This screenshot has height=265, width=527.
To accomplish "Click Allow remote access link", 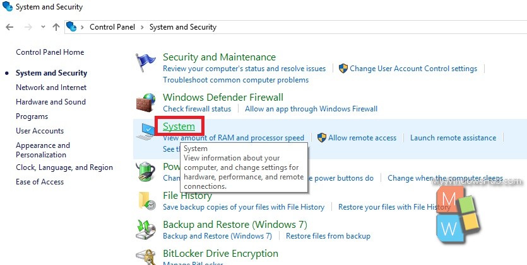I will [x=362, y=138].
